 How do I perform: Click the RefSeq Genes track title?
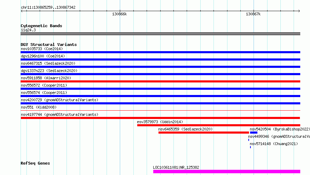(x=35, y=164)
